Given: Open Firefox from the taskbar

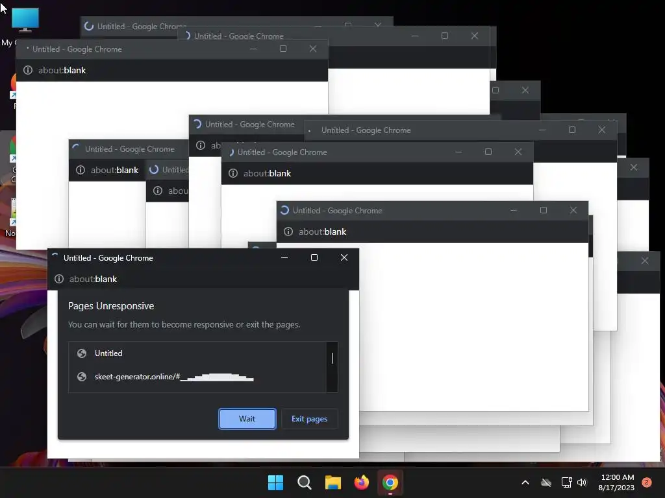Looking at the screenshot, I should (361, 482).
